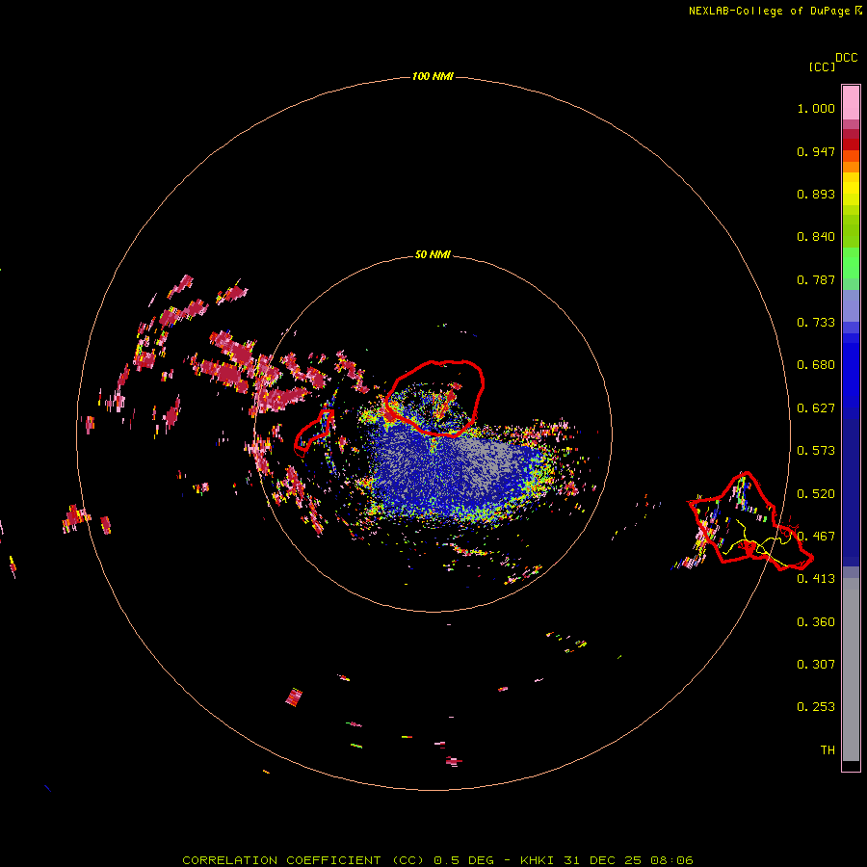Click the 0.840 scale value

pos(816,237)
